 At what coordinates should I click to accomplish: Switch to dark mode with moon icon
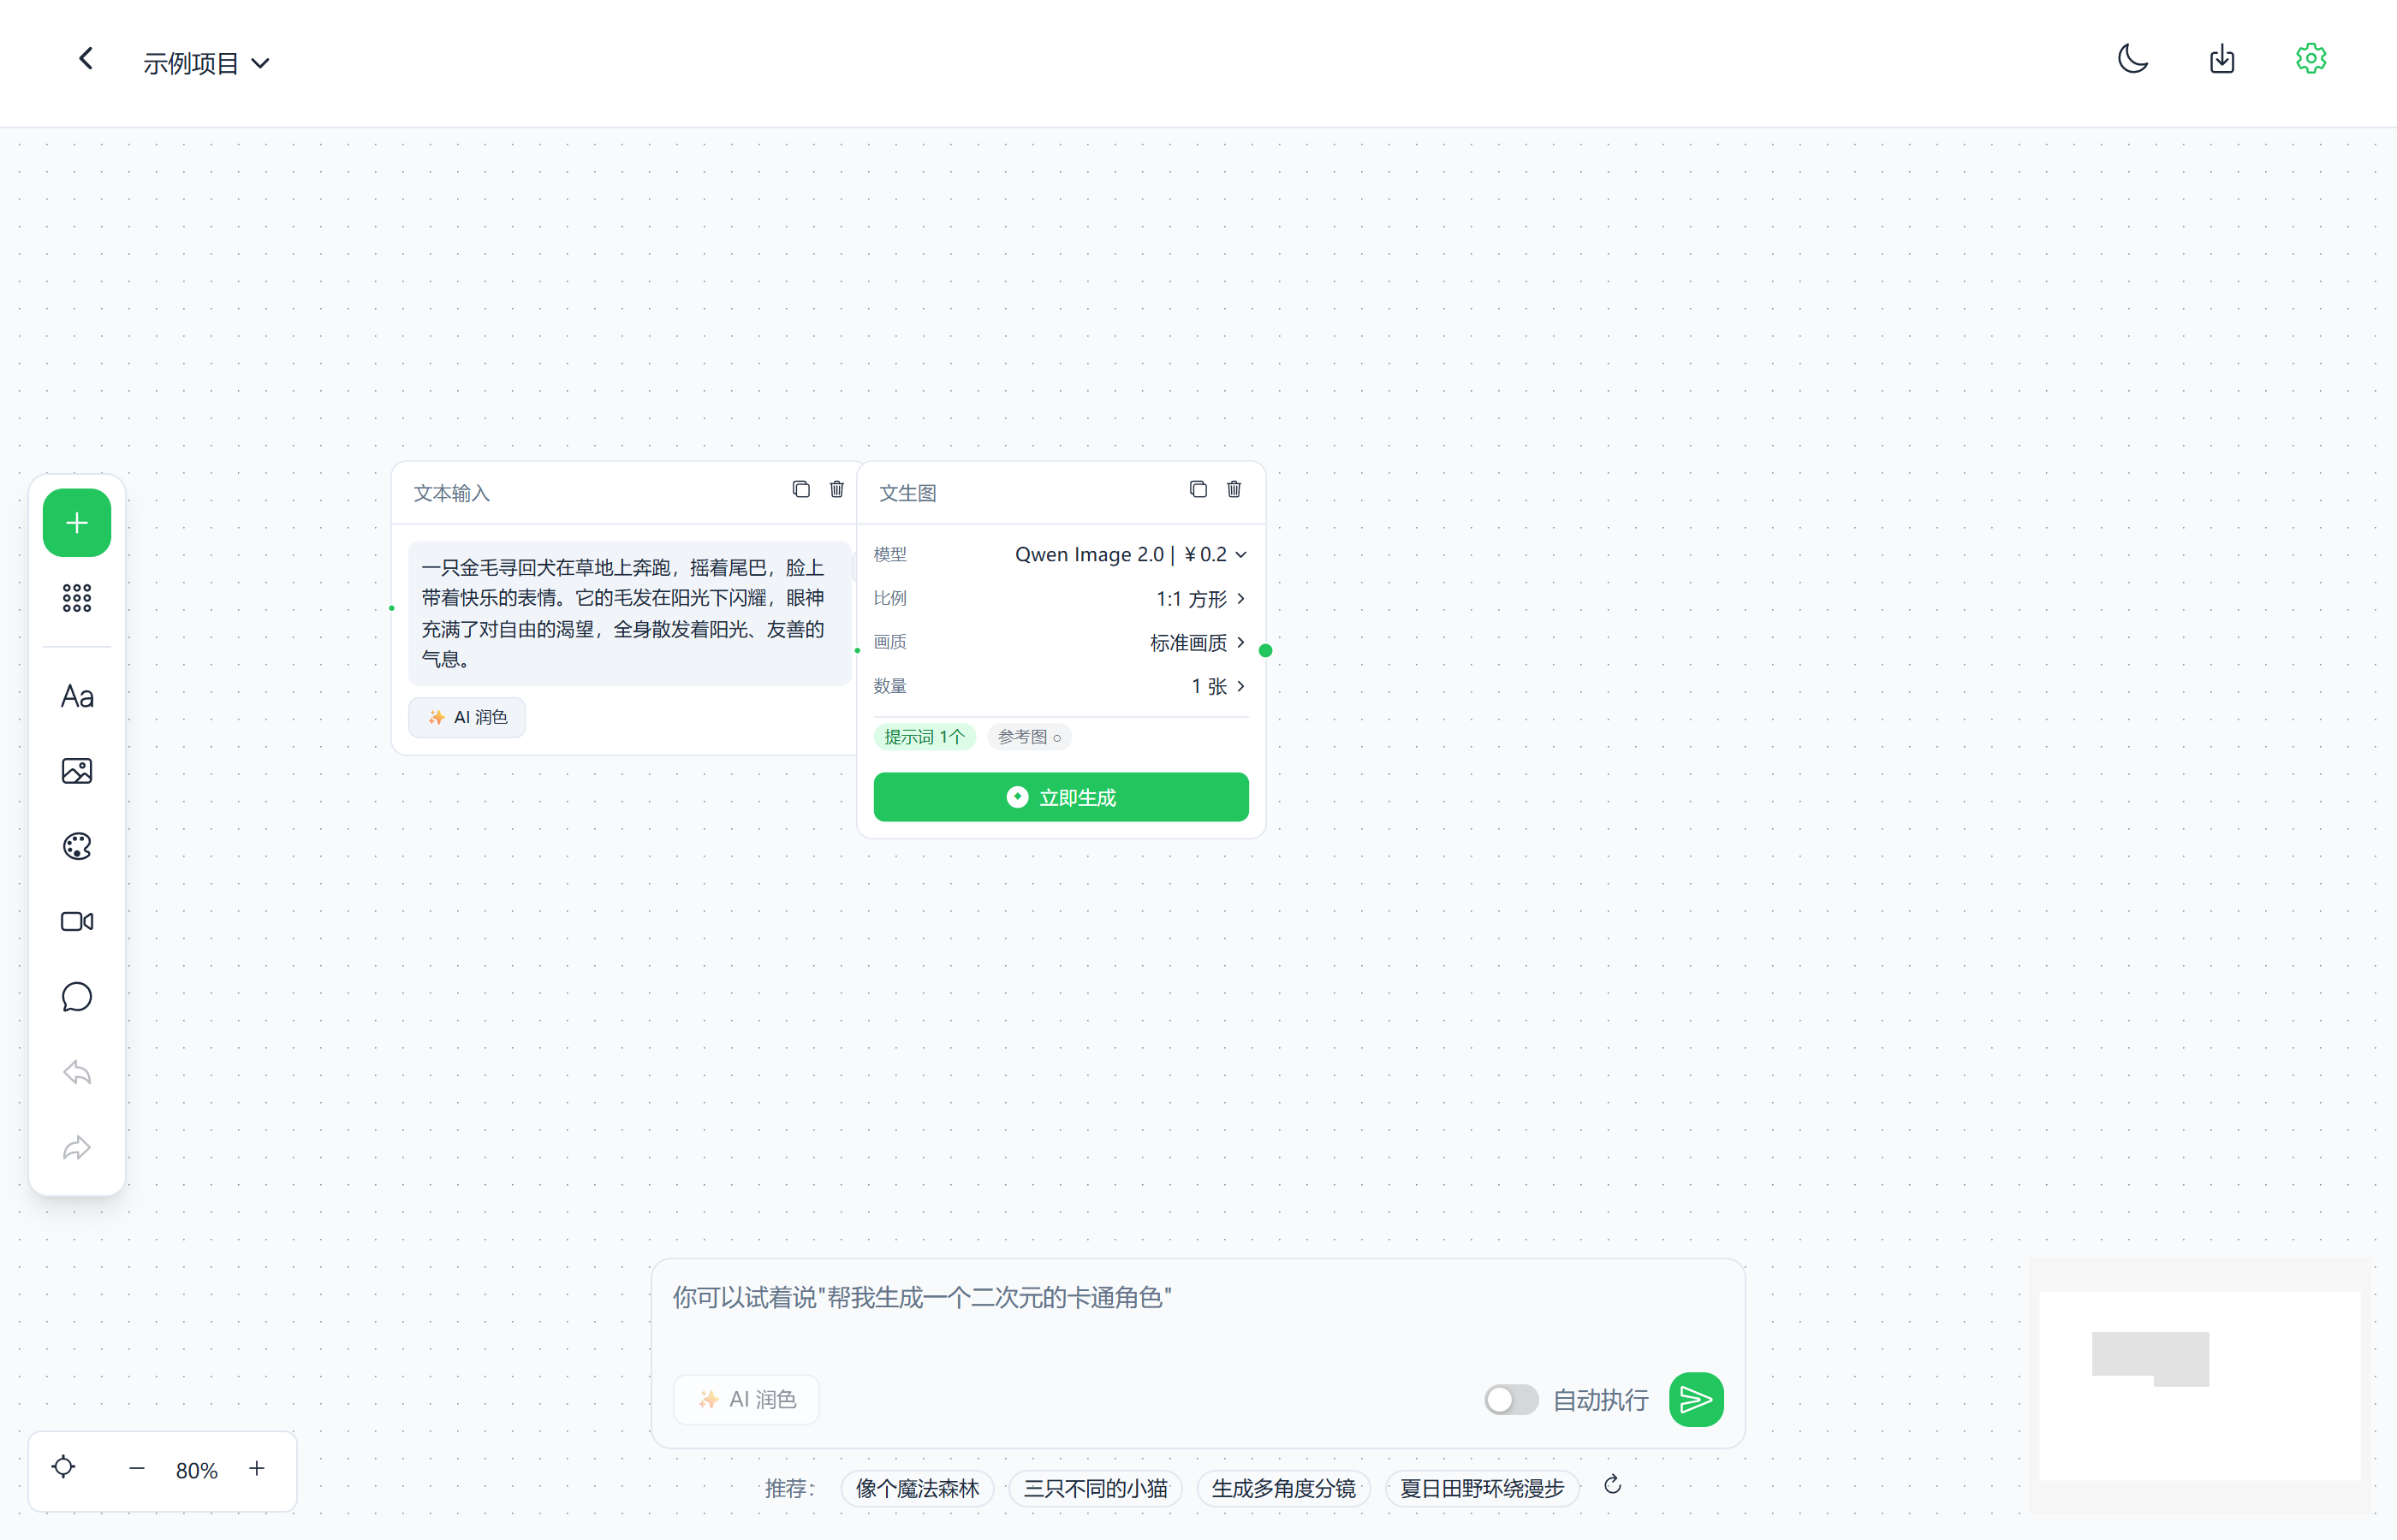coord(2132,59)
